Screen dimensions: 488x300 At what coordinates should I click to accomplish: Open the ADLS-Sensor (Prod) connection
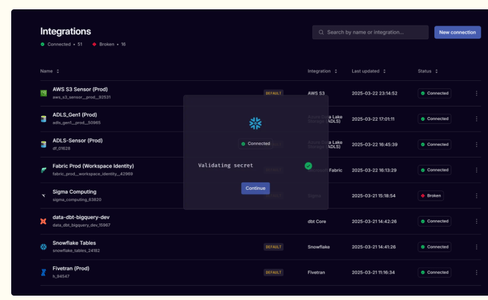[x=77, y=141]
